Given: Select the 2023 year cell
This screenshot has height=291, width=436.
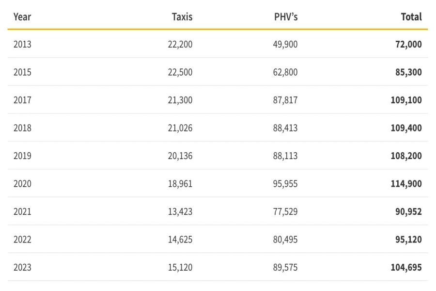Looking at the screenshot, I should pos(22,268).
